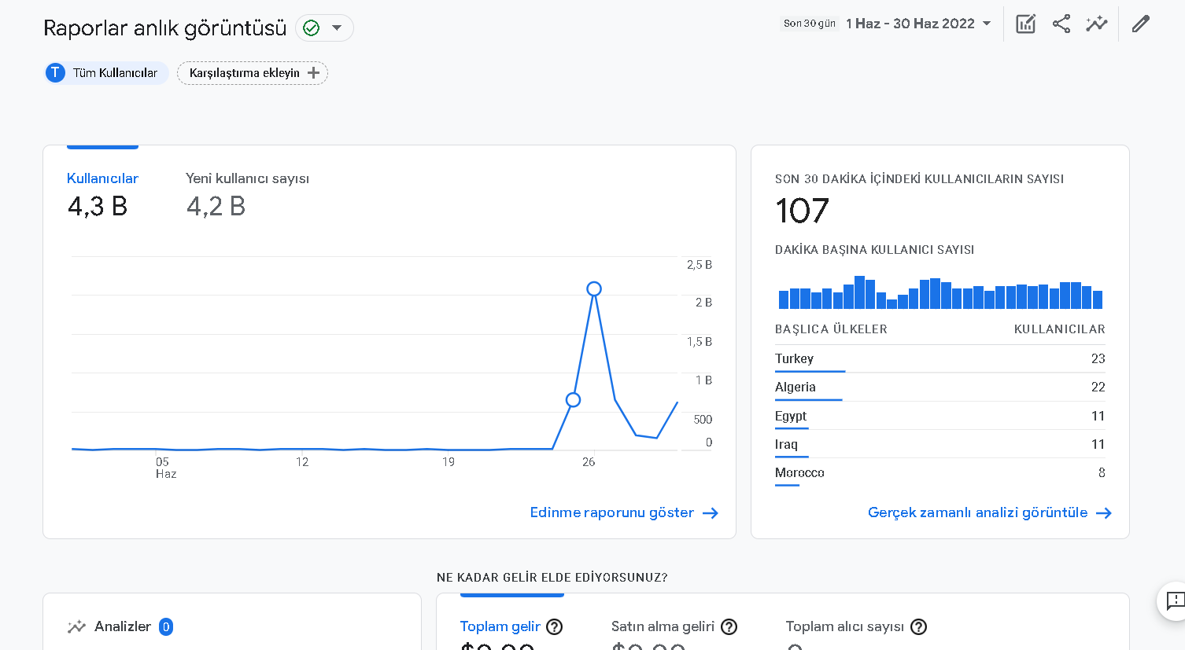Viewport: 1185px width, 650px height.
Task: Click the pencil edit report icon
Action: [x=1140, y=24]
